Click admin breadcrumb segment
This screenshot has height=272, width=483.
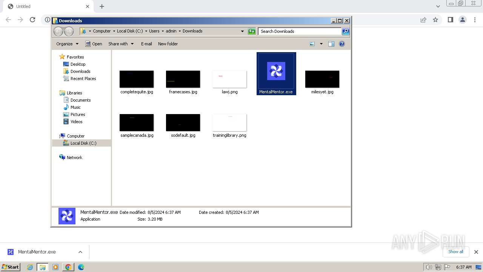coord(171,31)
